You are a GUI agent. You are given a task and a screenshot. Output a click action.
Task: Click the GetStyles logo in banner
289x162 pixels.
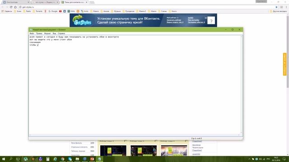click(82, 20)
